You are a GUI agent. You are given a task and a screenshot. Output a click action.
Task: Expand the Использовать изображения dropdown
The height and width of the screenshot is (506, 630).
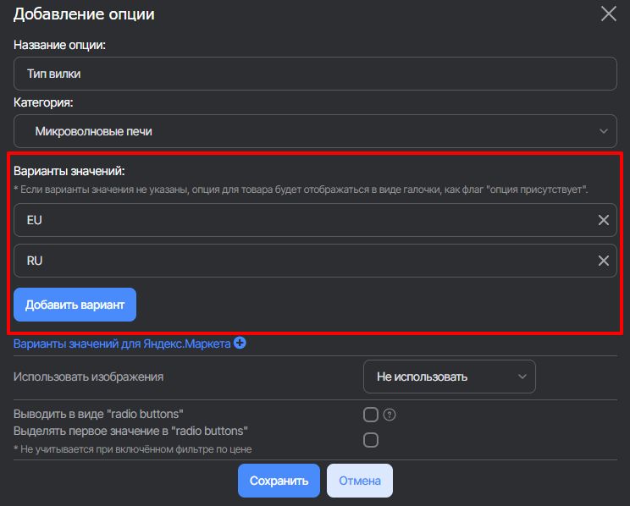(x=449, y=377)
